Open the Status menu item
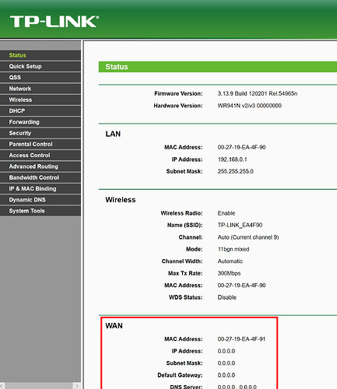The height and width of the screenshot is (389, 337). pyautogui.click(x=40, y=55)
